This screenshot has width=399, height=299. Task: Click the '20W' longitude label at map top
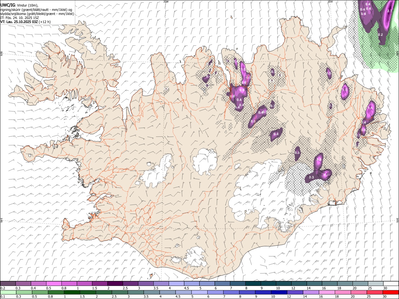(166, 2)
